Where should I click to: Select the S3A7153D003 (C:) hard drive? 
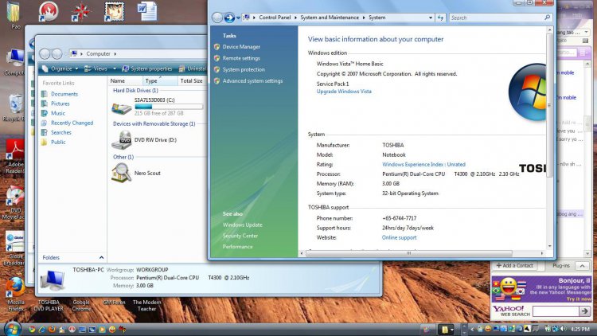coord(158,107)
